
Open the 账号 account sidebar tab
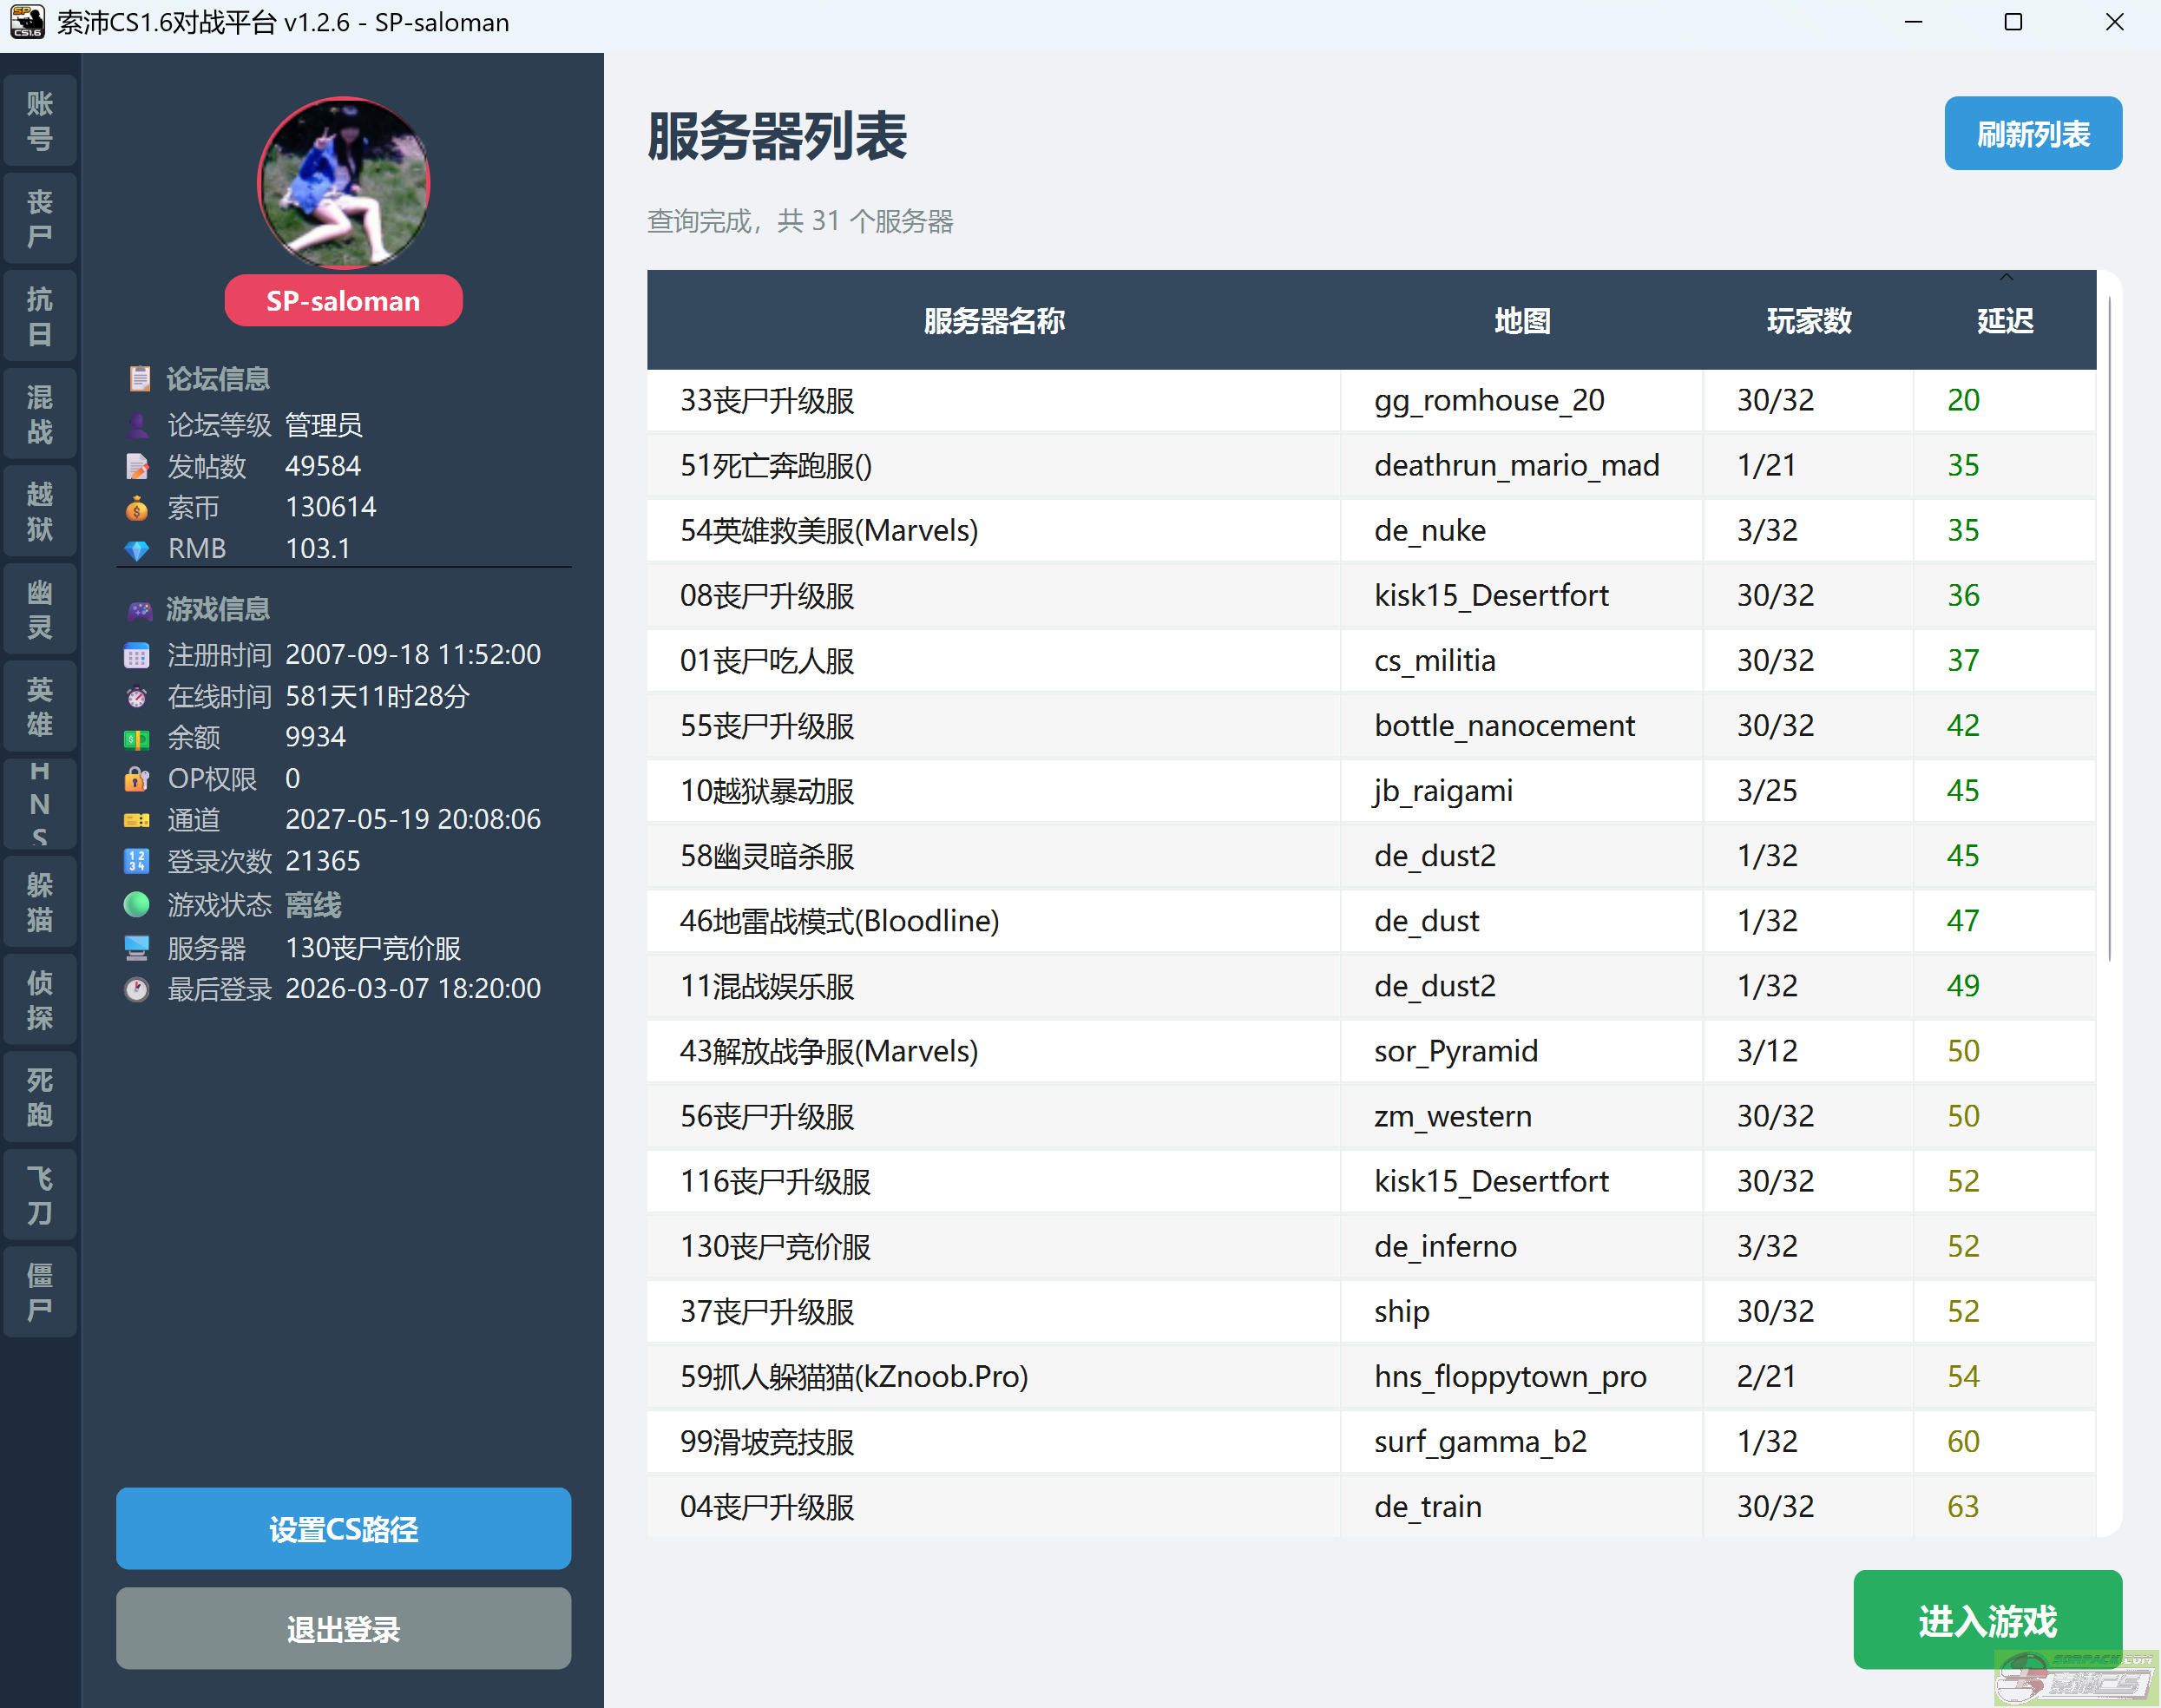pos(40,120)
